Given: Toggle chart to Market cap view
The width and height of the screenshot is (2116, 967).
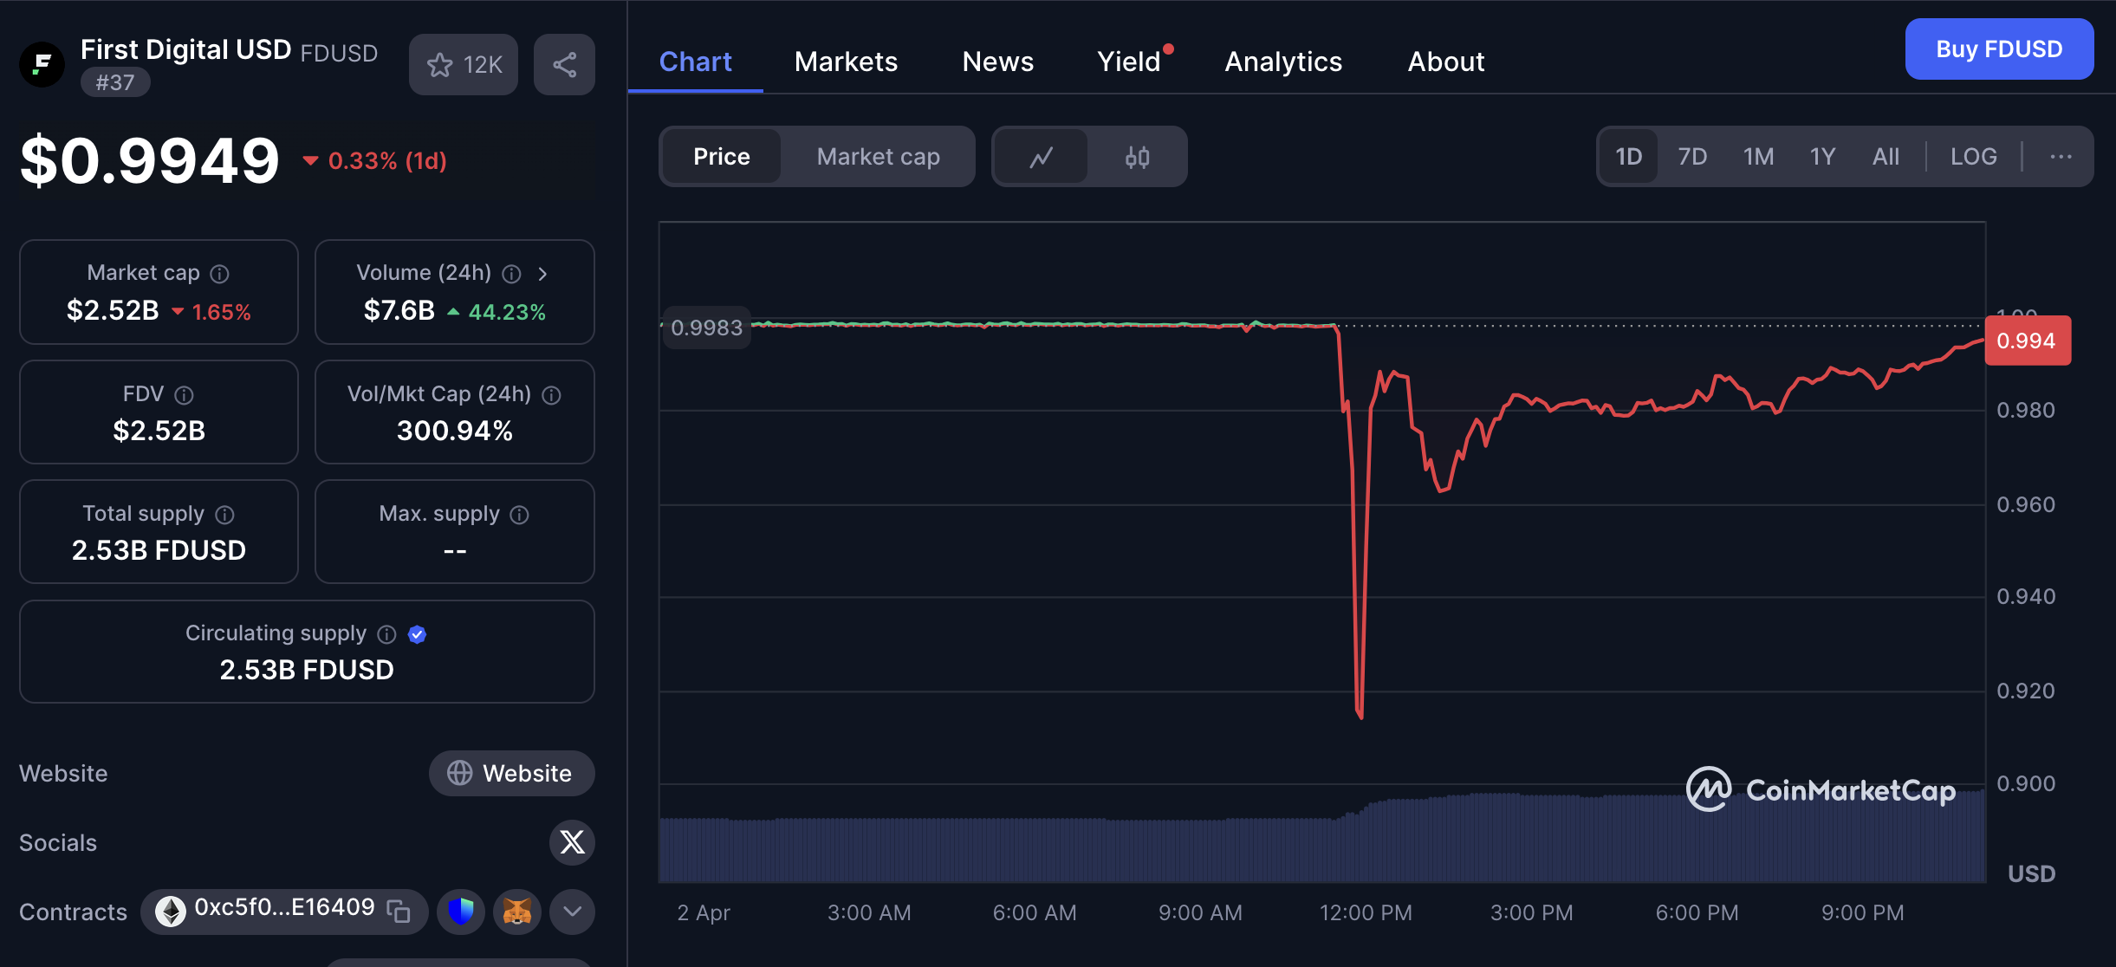Looking at the screenshot, I should point(878,157).
